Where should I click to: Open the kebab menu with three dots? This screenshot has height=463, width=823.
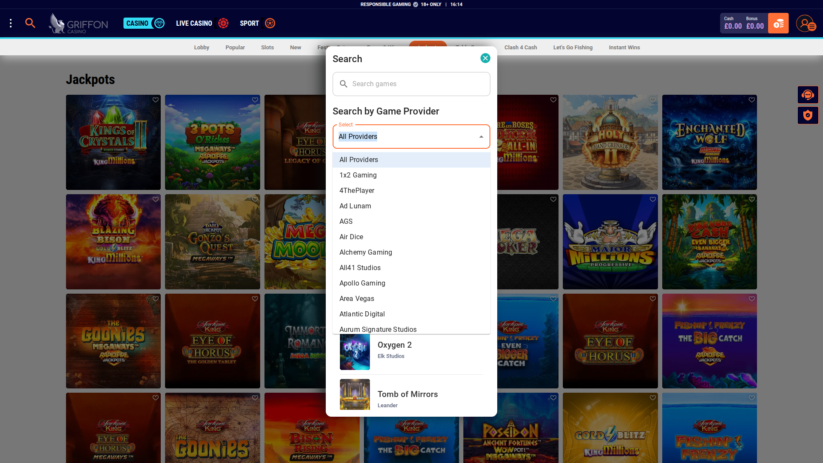(x=11, y=23)
